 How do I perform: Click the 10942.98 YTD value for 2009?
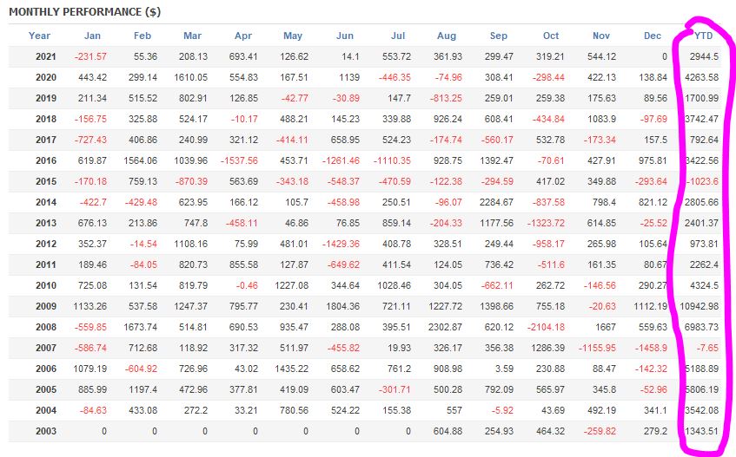700,306
